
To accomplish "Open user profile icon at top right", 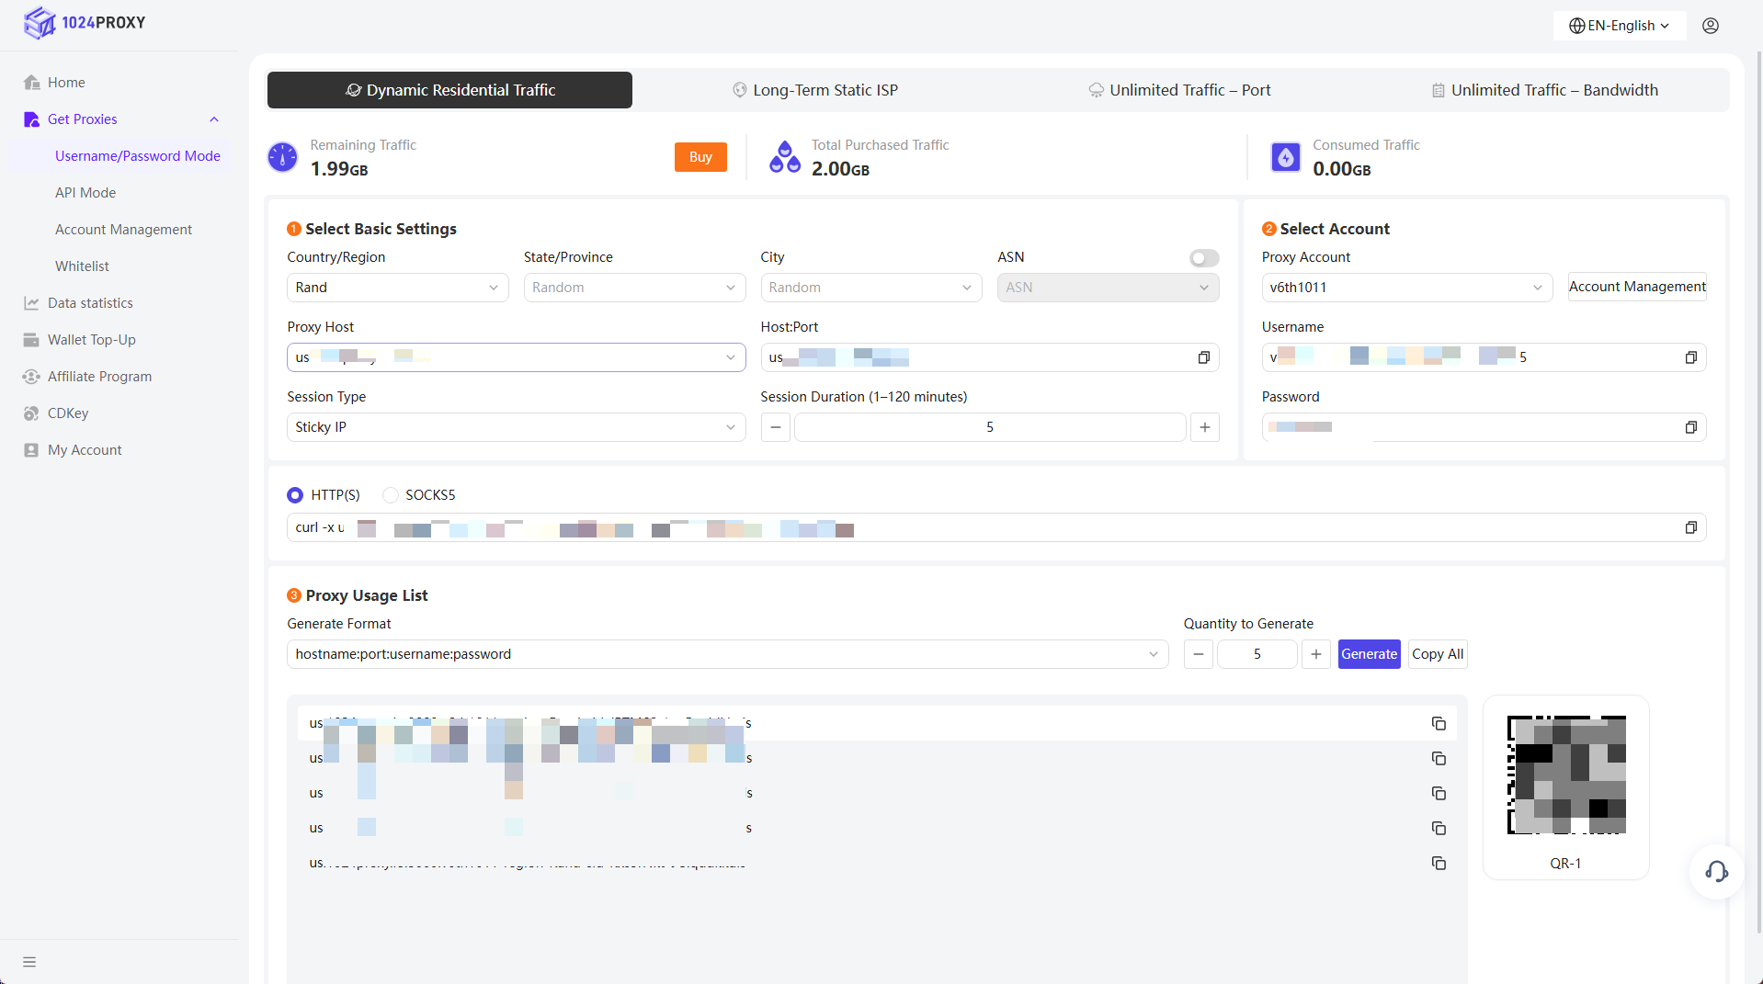I will tap(1711, 26).
